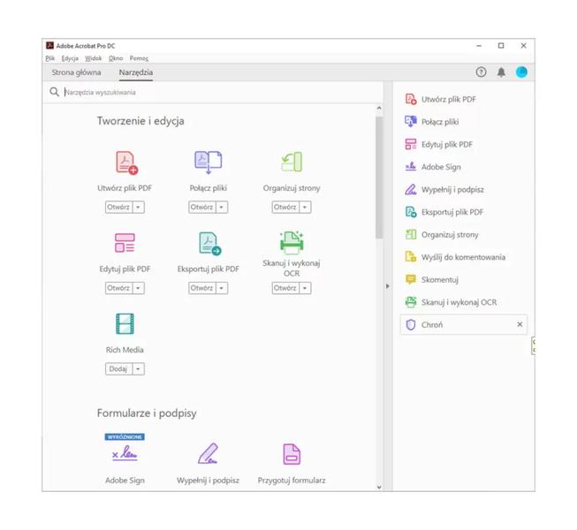This screenshot has width=577, height=530.
Task: Click Otwórz under Organizuj strony
Action: (285, 207)
